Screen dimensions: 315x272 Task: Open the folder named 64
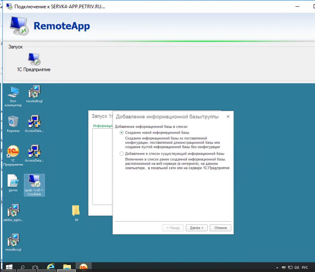point(76,213)
